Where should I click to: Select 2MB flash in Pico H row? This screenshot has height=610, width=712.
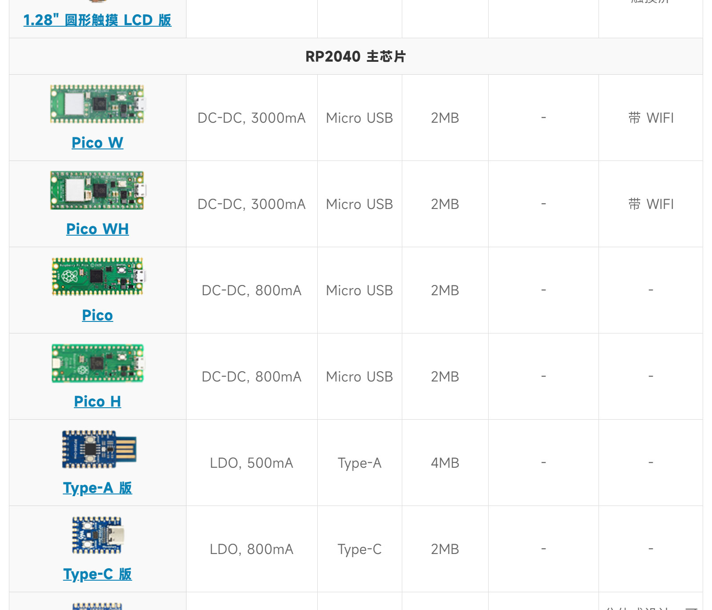pos(445,377)
